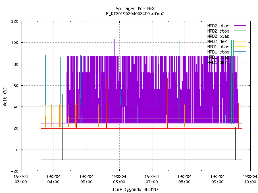Click the Time (yymmdd HH:MM) x-axis label
Image resolution: width=258 pixels, height=193 pixels.
coord(135,189)
